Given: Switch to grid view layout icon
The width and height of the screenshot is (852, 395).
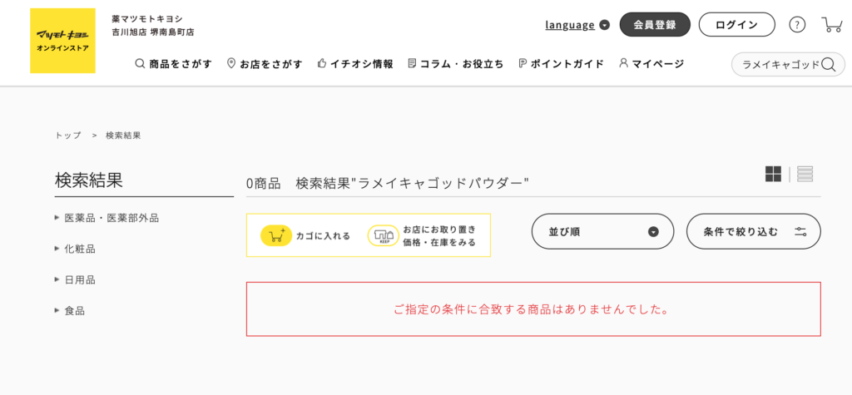Looking at the screenshot, I should (773, 174).
